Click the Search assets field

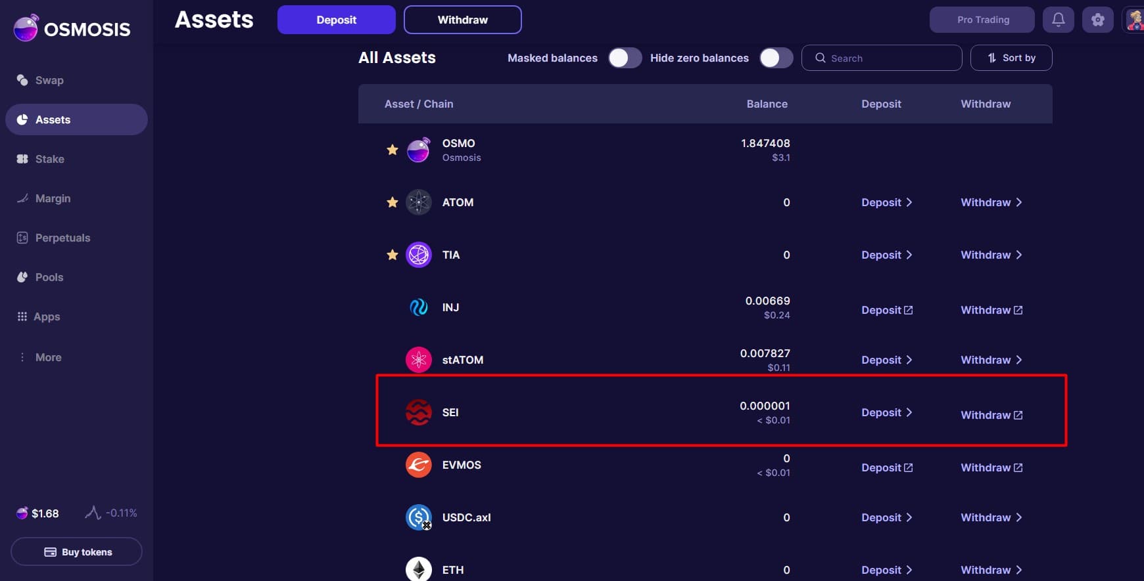882,58
